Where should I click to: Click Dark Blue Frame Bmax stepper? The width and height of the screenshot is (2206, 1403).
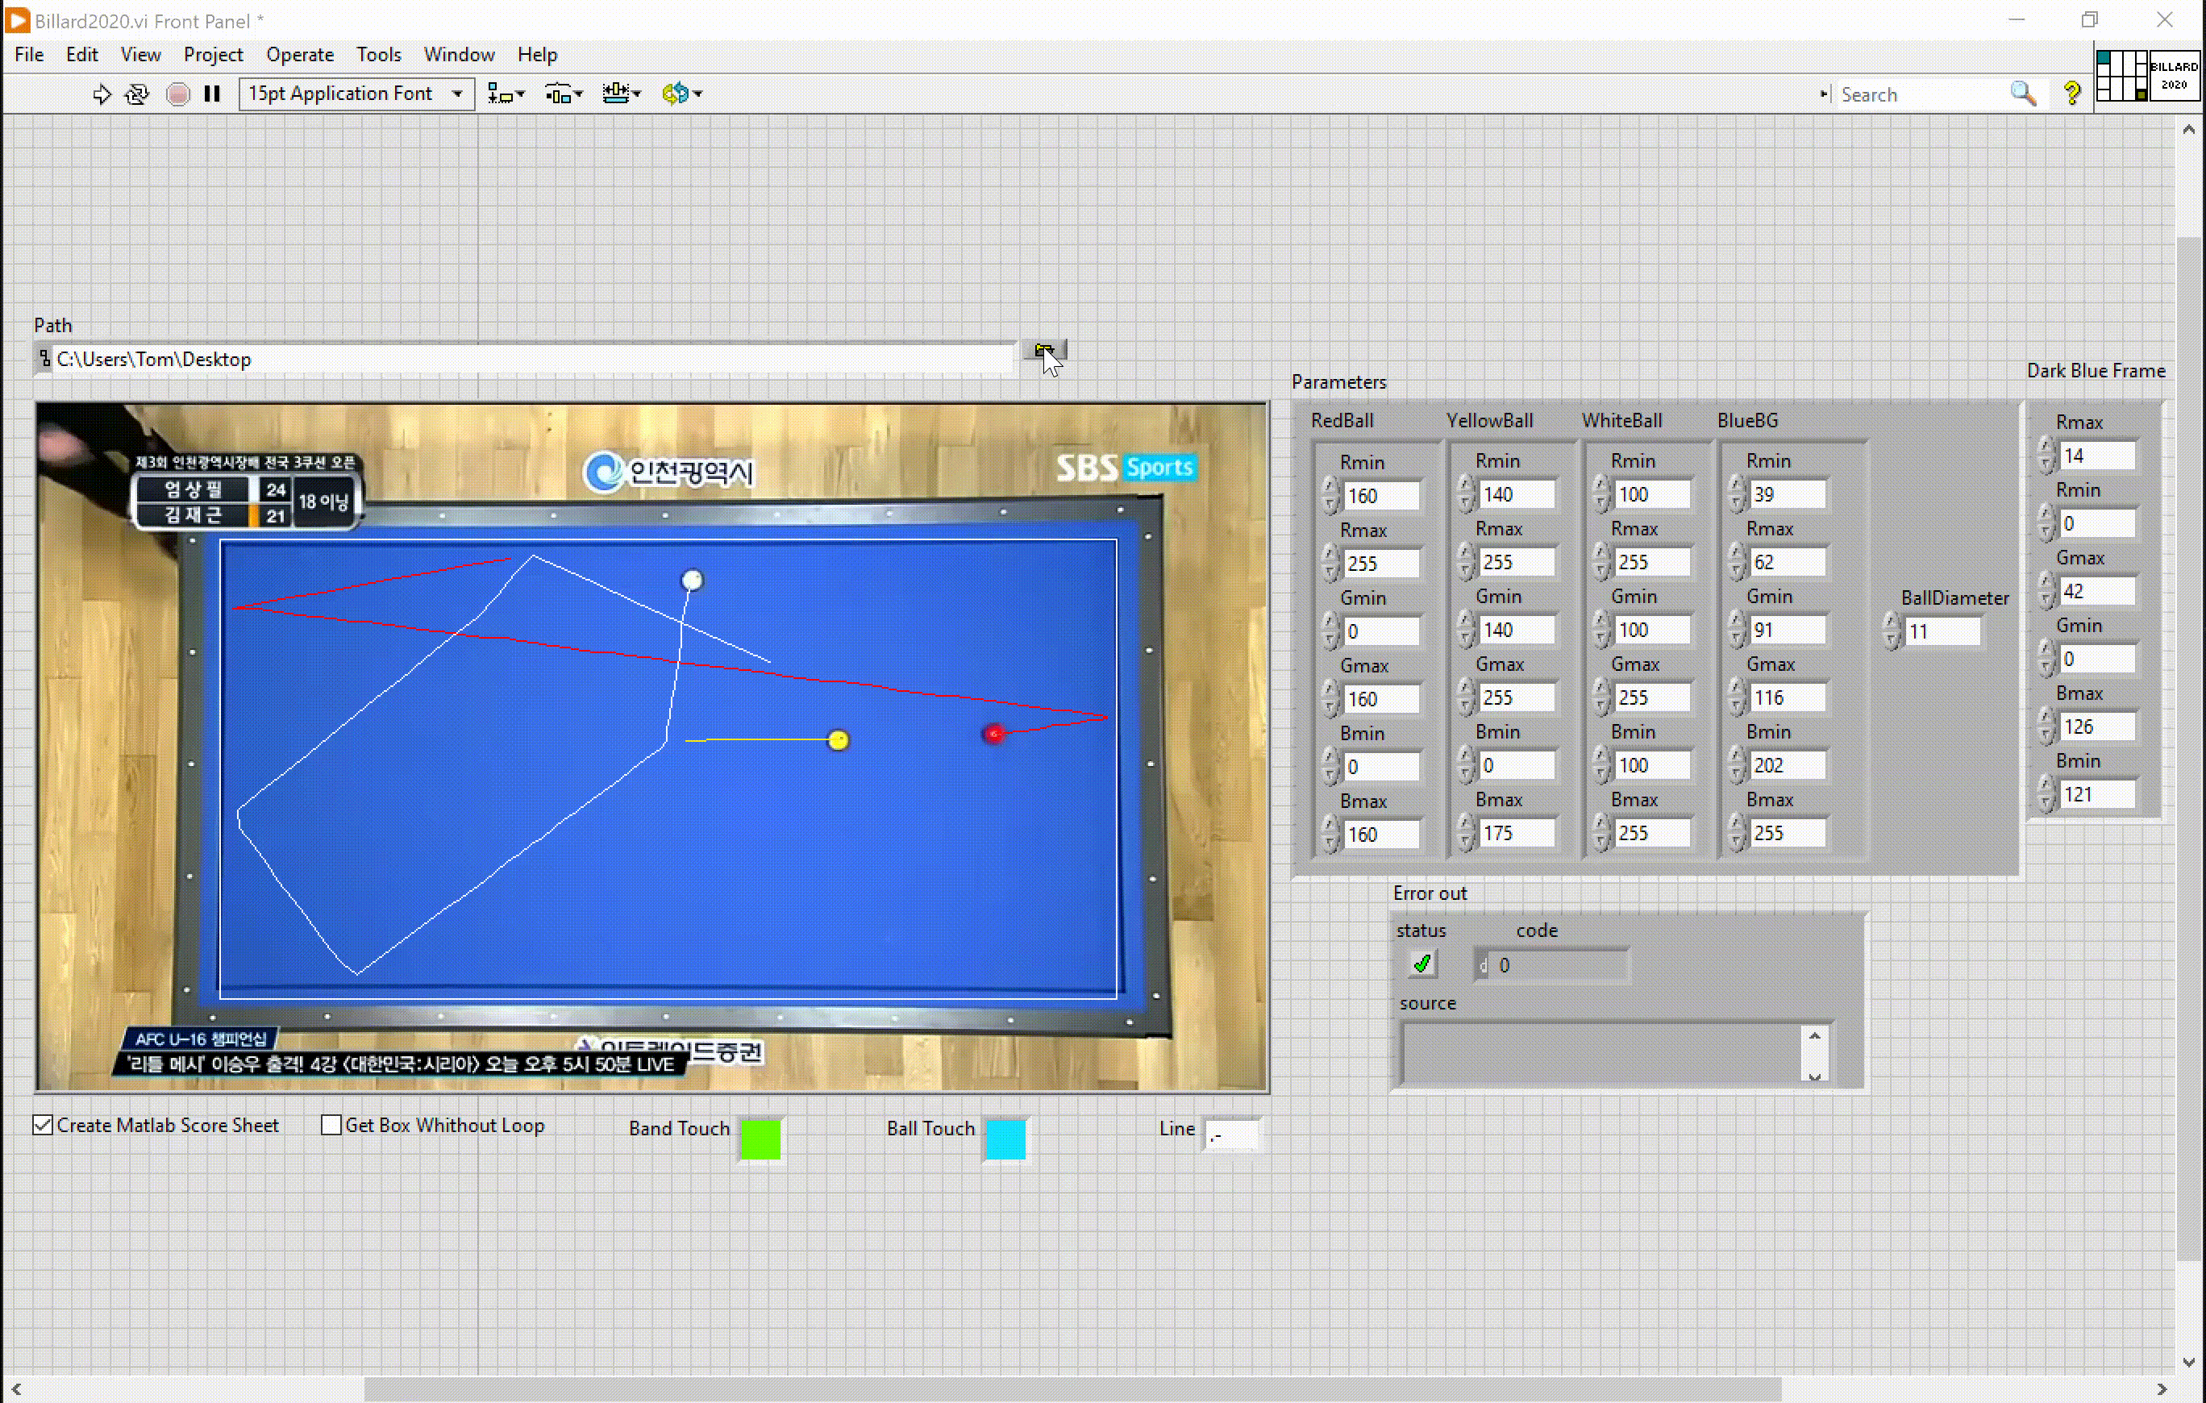coord(2046,726)
